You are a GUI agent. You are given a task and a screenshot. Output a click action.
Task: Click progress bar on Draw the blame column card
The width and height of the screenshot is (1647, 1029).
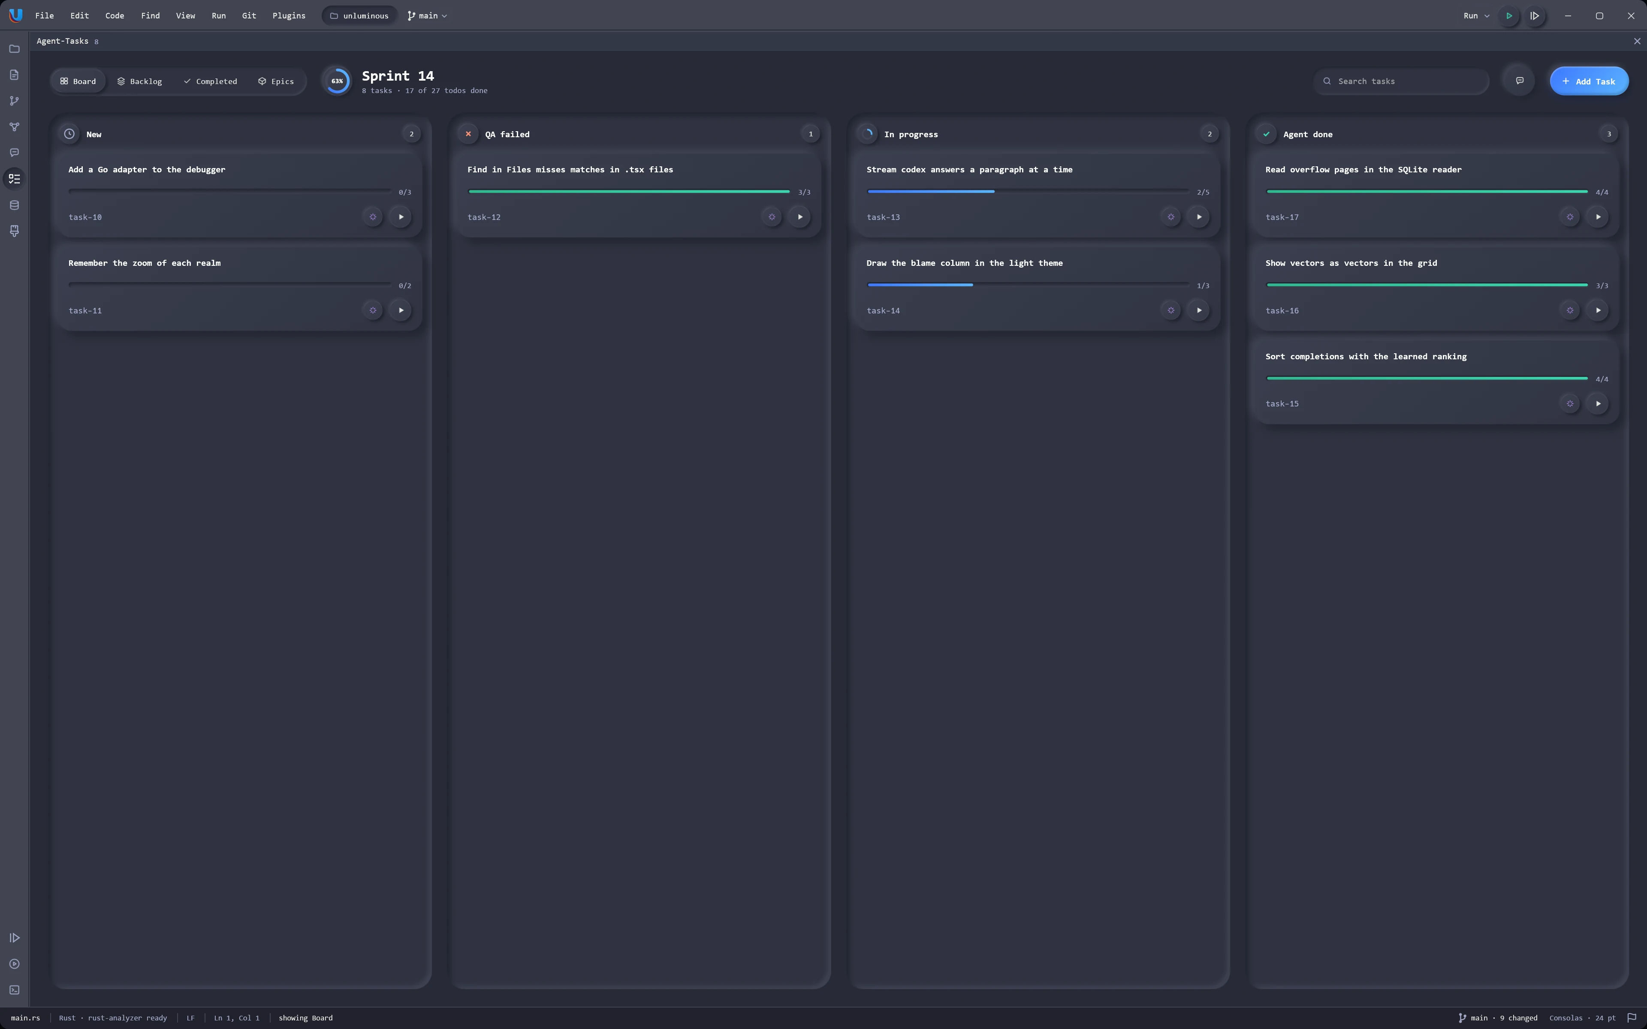click(1028, 285)
